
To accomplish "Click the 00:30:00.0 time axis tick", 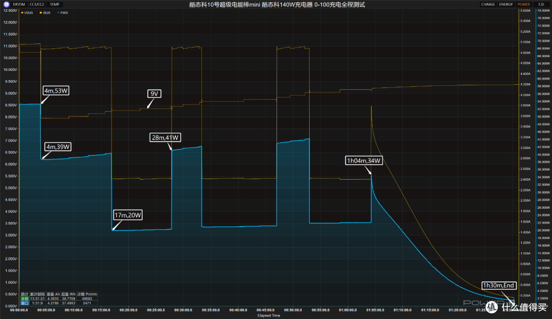I will 183,310.
